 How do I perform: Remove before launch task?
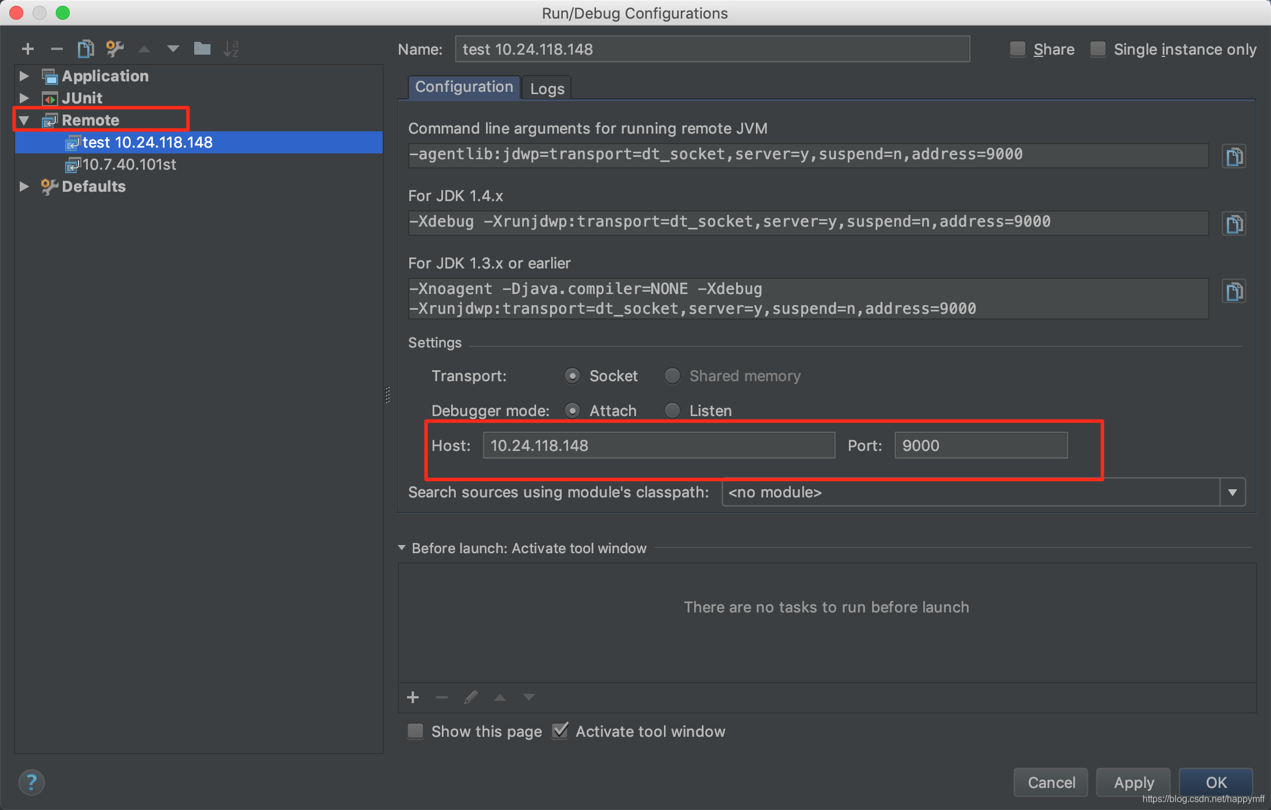coord(442,697)
